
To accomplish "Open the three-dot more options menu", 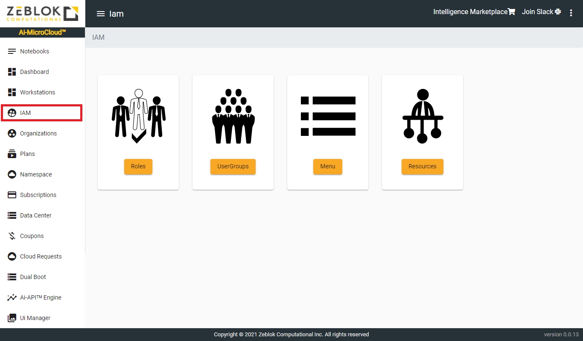I will pyautogui.click(x=571, y=13).
